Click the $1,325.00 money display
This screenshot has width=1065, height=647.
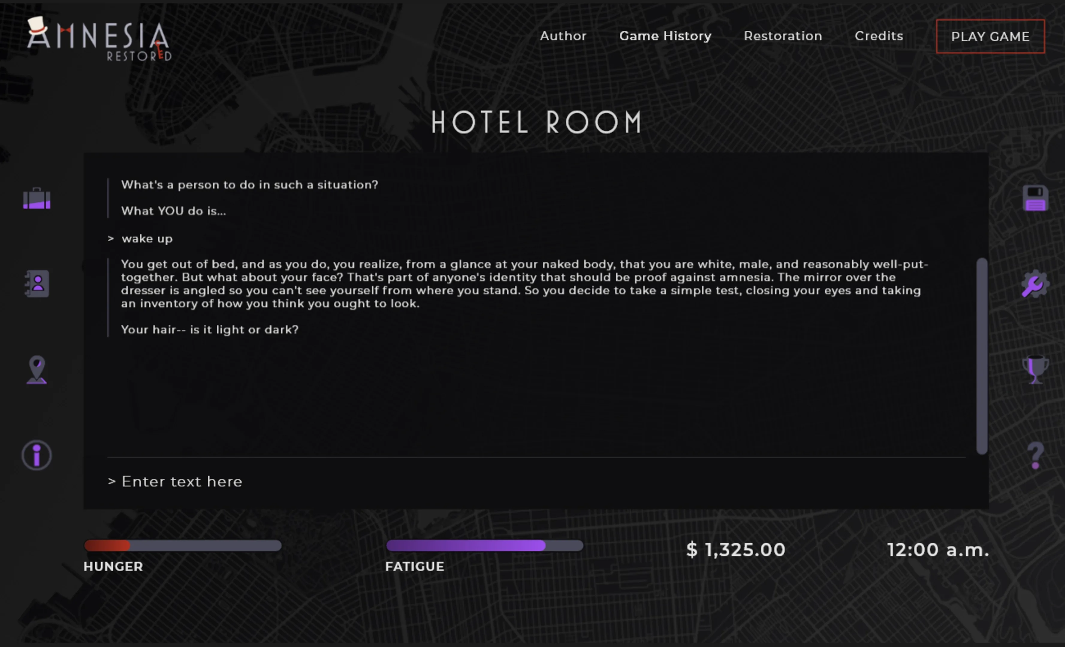click(736, 550)
